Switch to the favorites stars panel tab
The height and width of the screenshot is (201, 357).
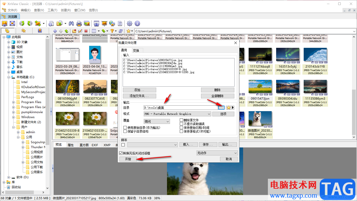[x=24, y=31]
